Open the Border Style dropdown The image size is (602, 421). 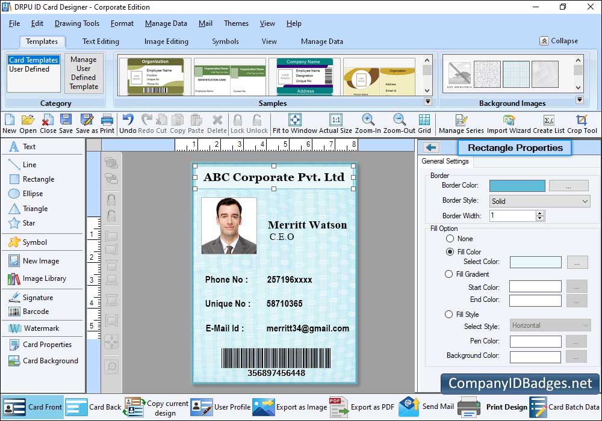(x=539, y=201)
